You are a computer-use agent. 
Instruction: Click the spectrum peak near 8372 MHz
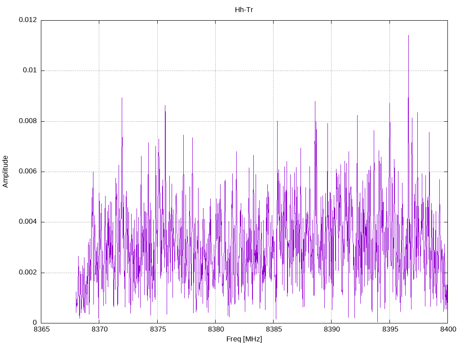tap(122, 98)
